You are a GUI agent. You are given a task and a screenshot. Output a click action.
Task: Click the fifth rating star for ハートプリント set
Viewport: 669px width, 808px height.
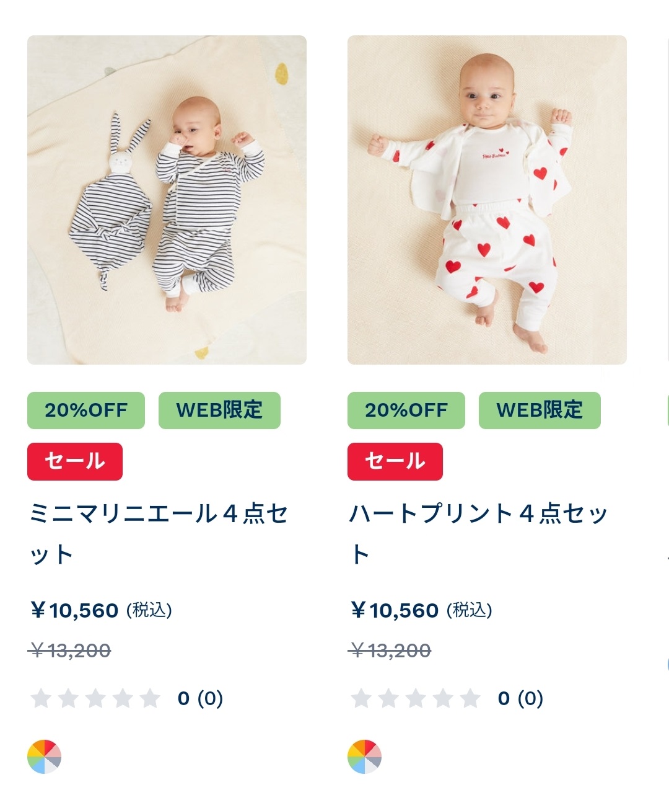(470, 698)
